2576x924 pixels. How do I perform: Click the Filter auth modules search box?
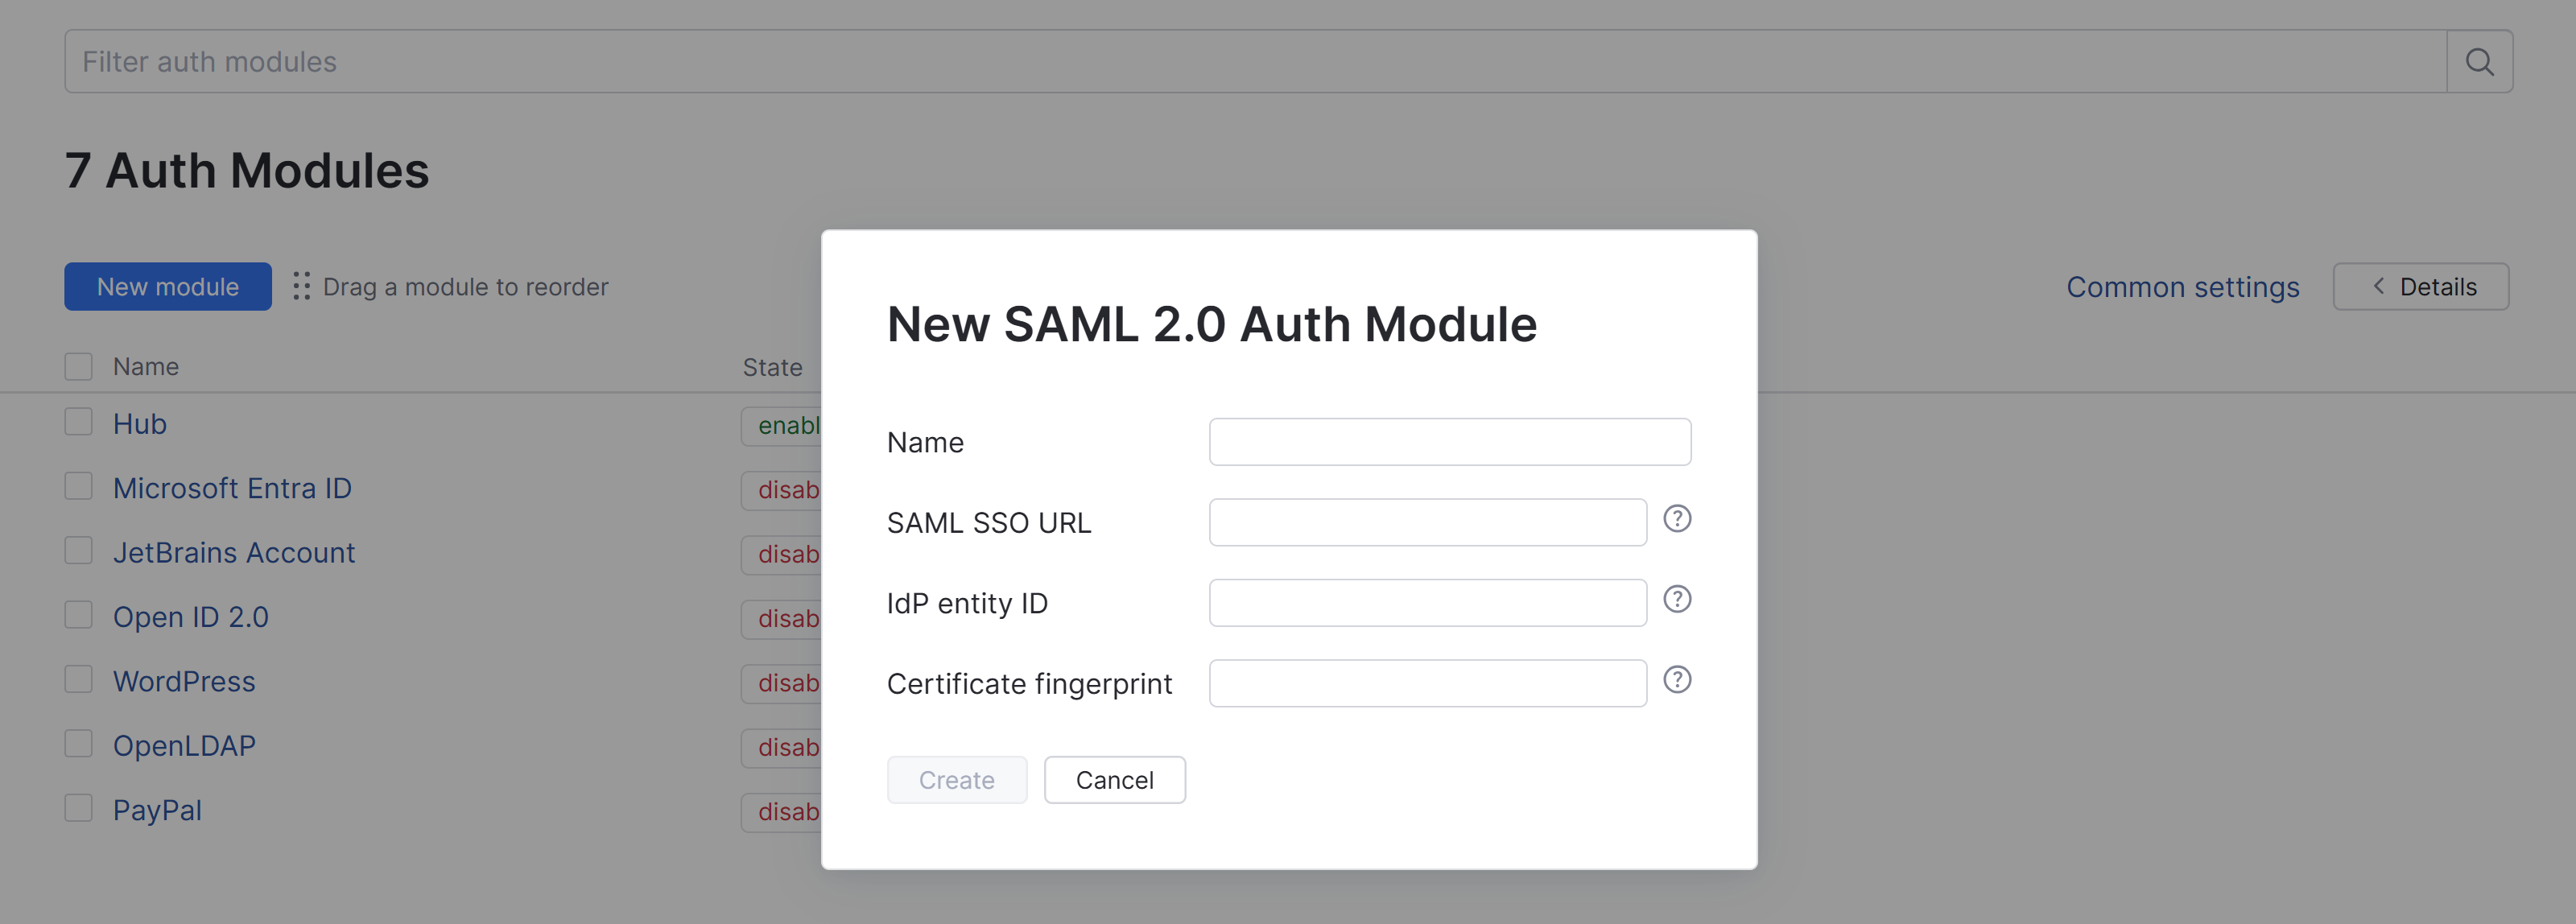click(1200, 61)
